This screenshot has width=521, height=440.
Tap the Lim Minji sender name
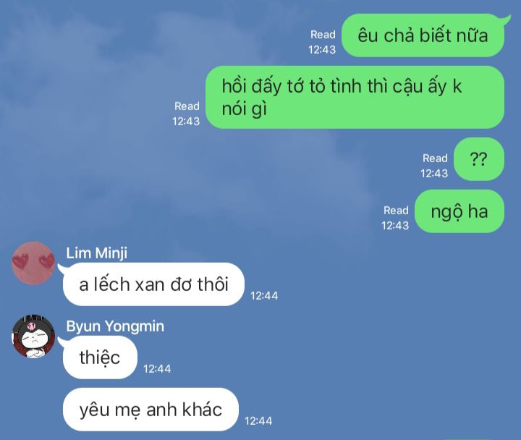point(96,253)
